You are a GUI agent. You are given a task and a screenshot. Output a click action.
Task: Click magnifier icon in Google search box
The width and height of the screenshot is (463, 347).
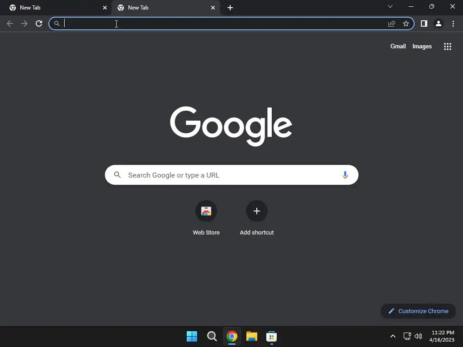[118, 175]
